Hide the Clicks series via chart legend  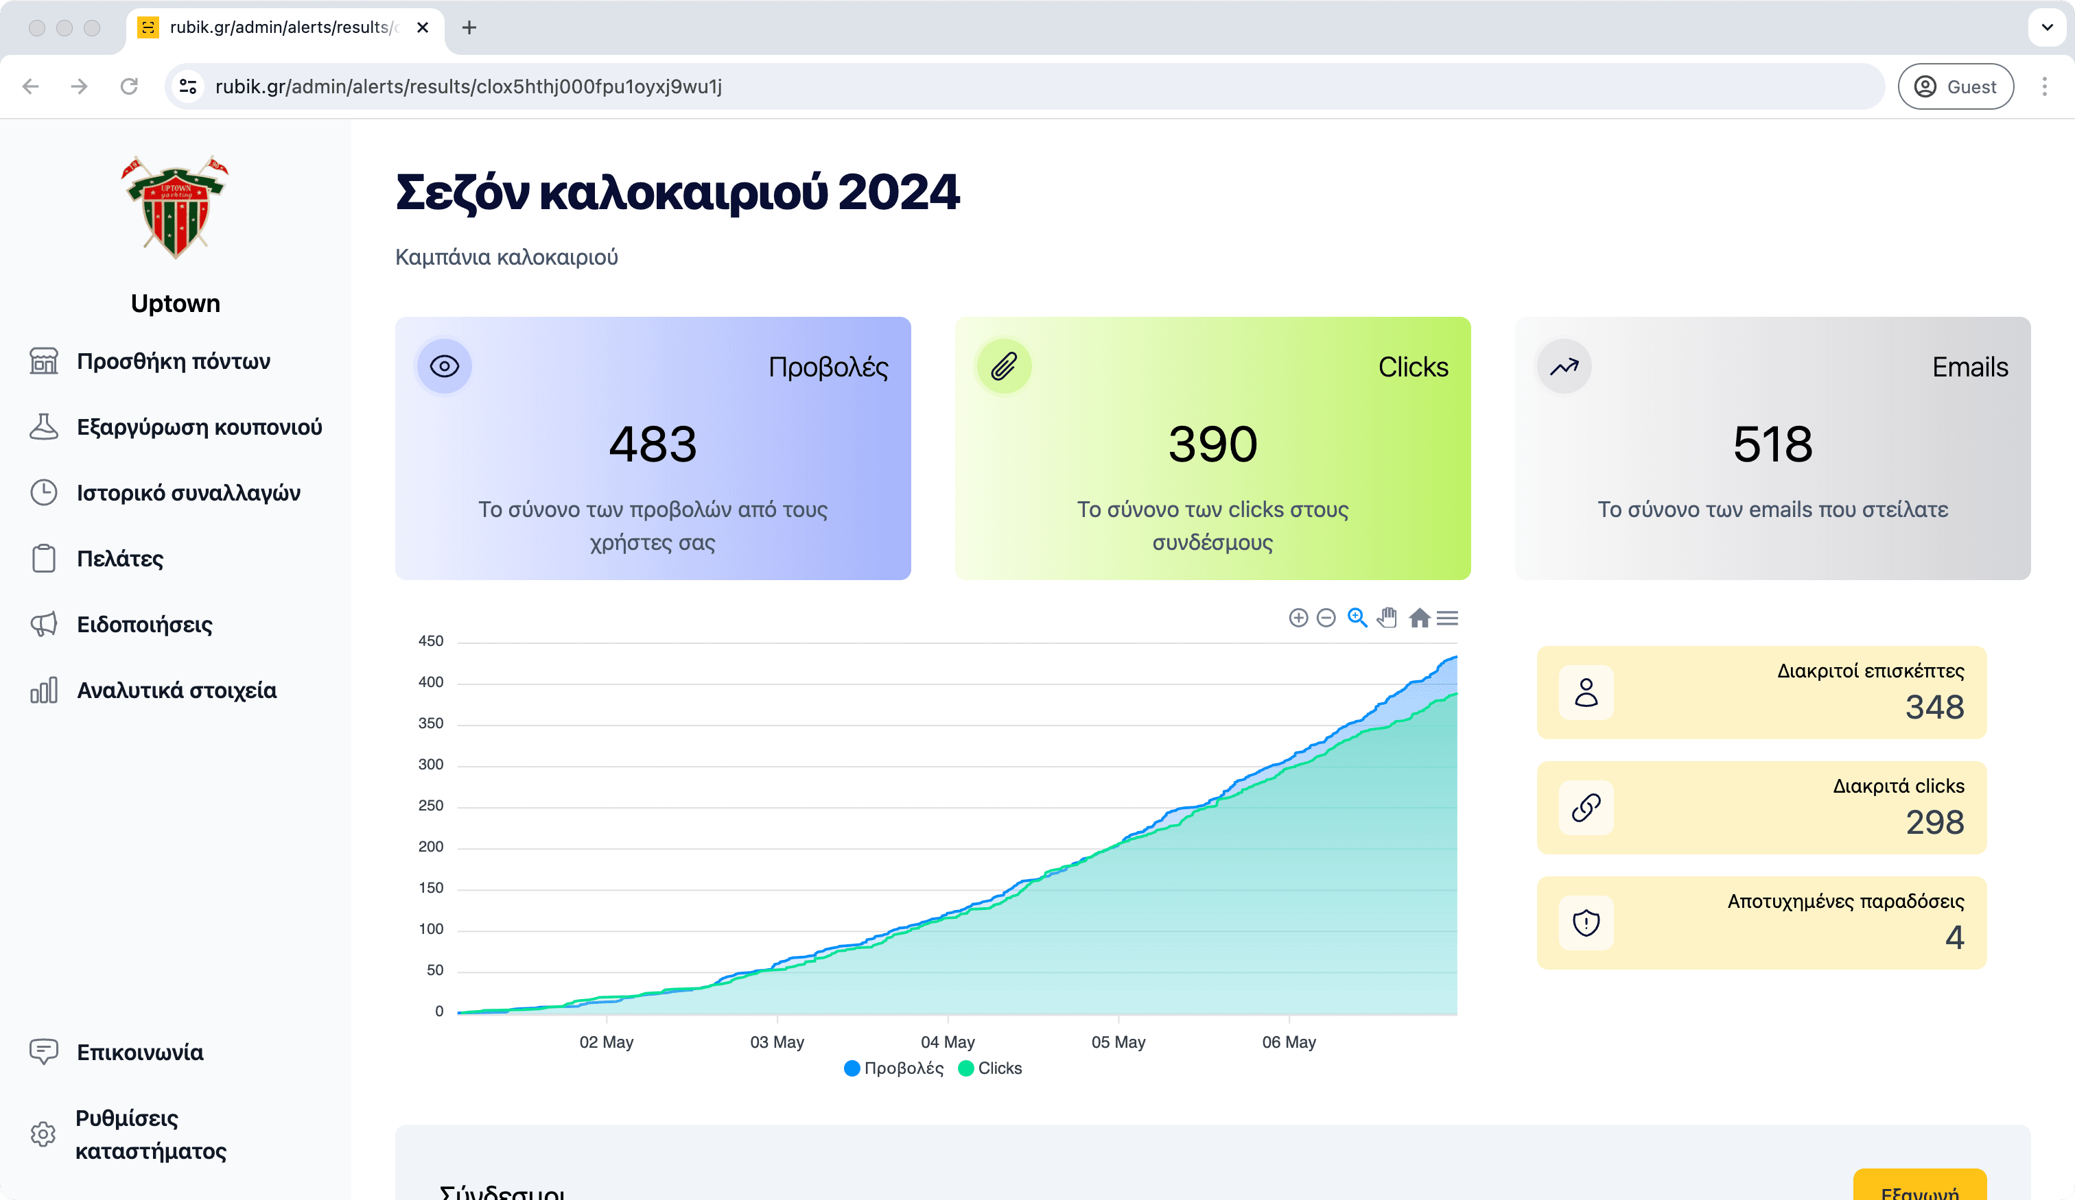991,1068
